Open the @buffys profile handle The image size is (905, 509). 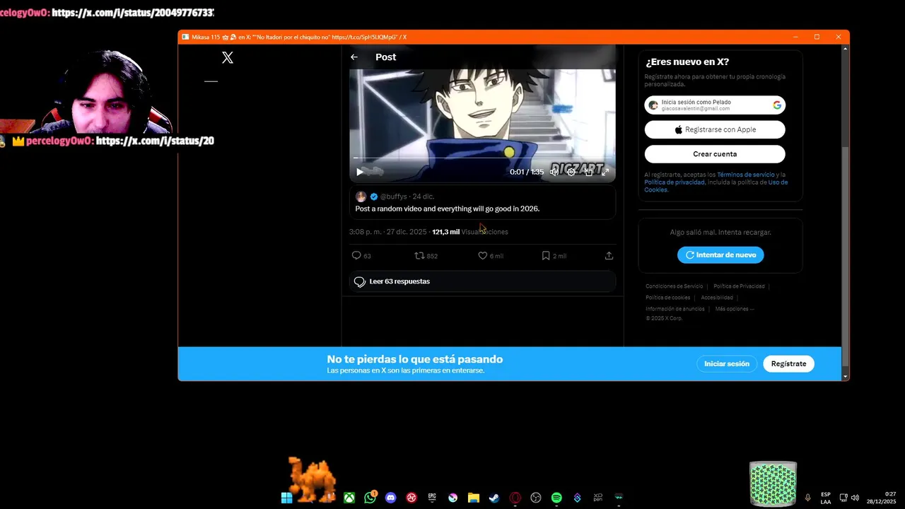pos(394,197)
